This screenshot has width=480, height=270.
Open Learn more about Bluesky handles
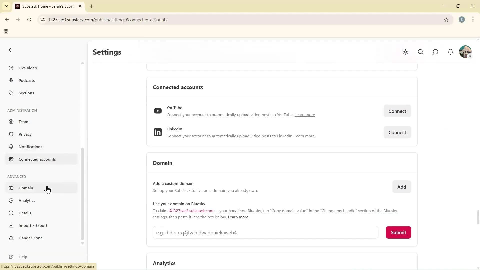[x=238, y=217]
